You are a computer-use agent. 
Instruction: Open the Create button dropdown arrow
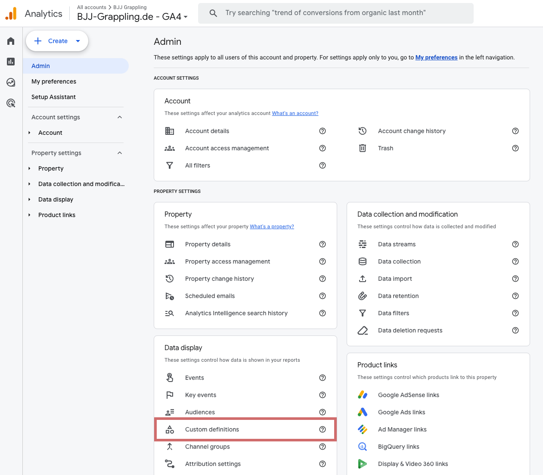(x=78, y=41)
